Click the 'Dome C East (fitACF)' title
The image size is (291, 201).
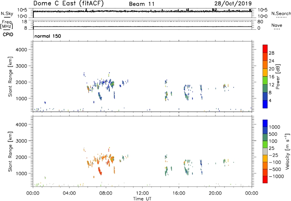pos(68,3)
